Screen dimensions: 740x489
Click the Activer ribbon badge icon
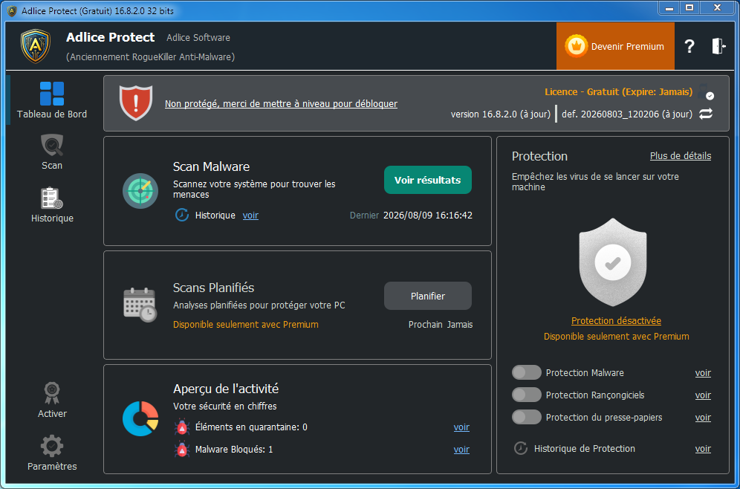tap(52, 393)
